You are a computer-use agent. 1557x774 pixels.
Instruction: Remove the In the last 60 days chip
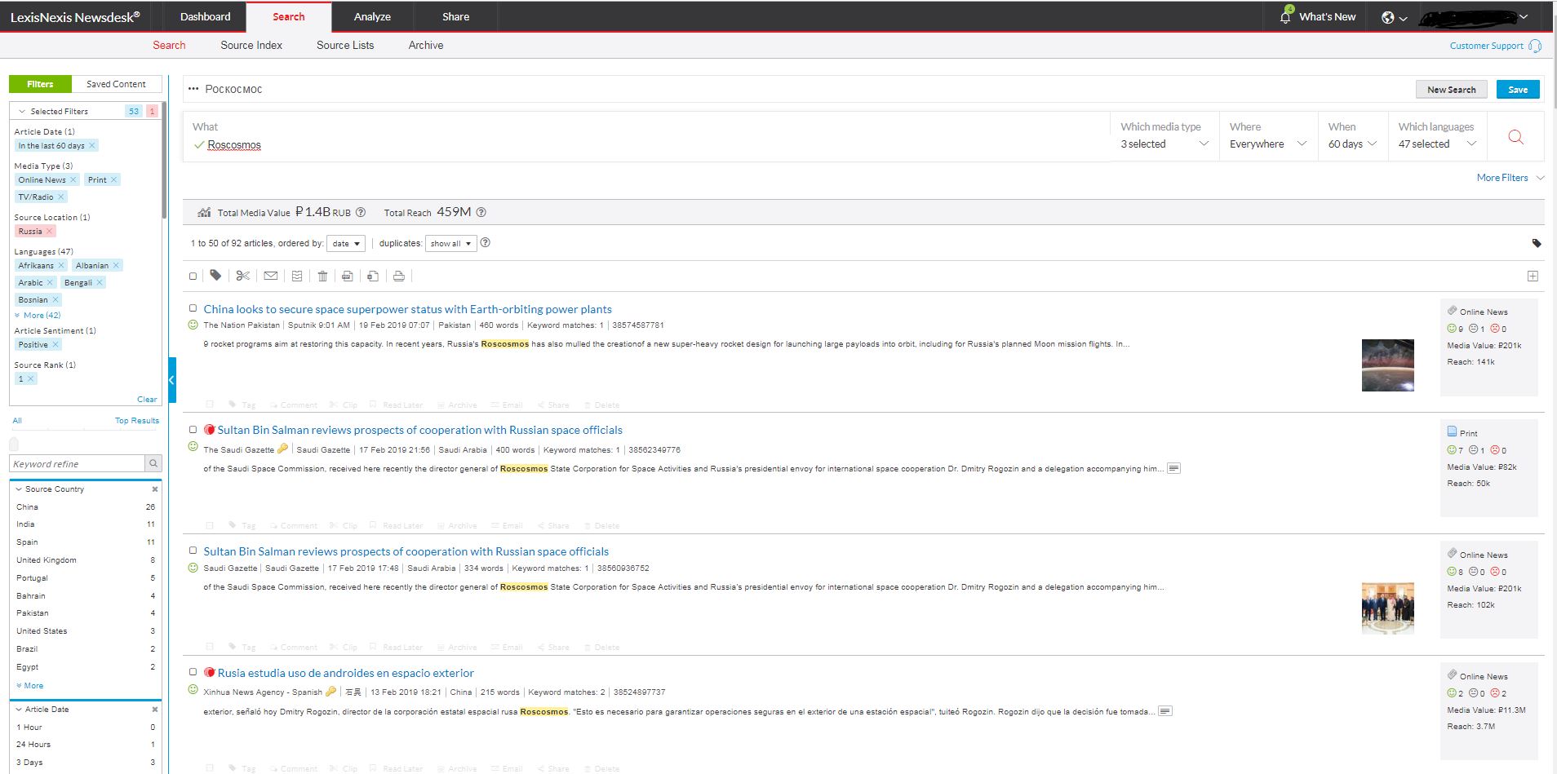click(92, 145)
